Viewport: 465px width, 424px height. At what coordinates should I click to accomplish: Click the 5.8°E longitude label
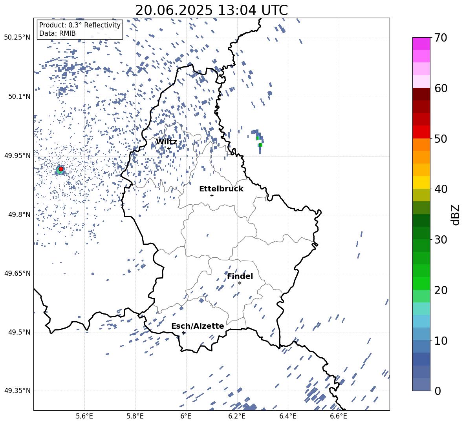click(x=135, y=416)
